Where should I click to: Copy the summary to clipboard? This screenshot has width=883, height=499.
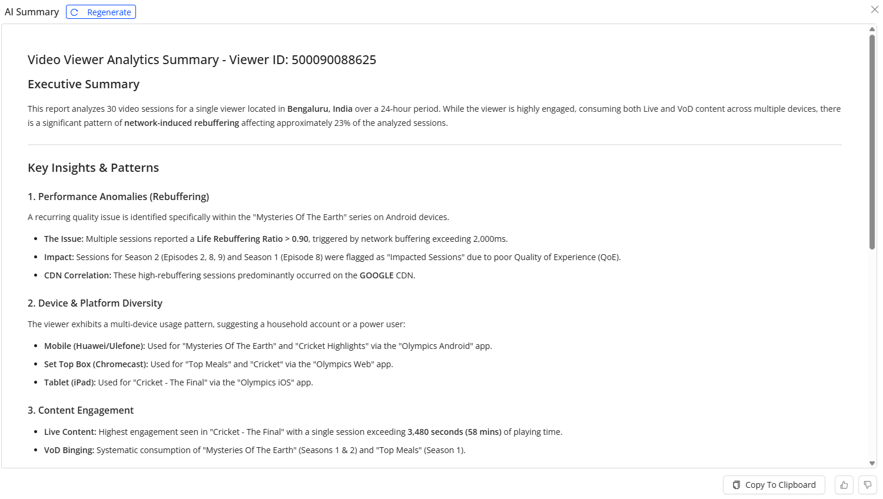tap(774, 485)
